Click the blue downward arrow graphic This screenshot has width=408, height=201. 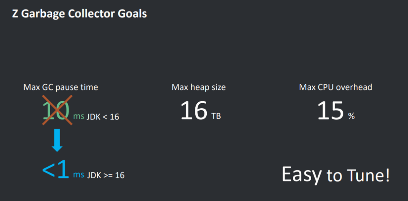click(57, 141)
